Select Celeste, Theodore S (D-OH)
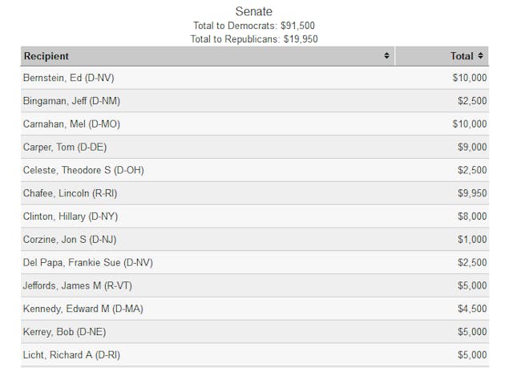513x368 pixels. coord(83,171)
